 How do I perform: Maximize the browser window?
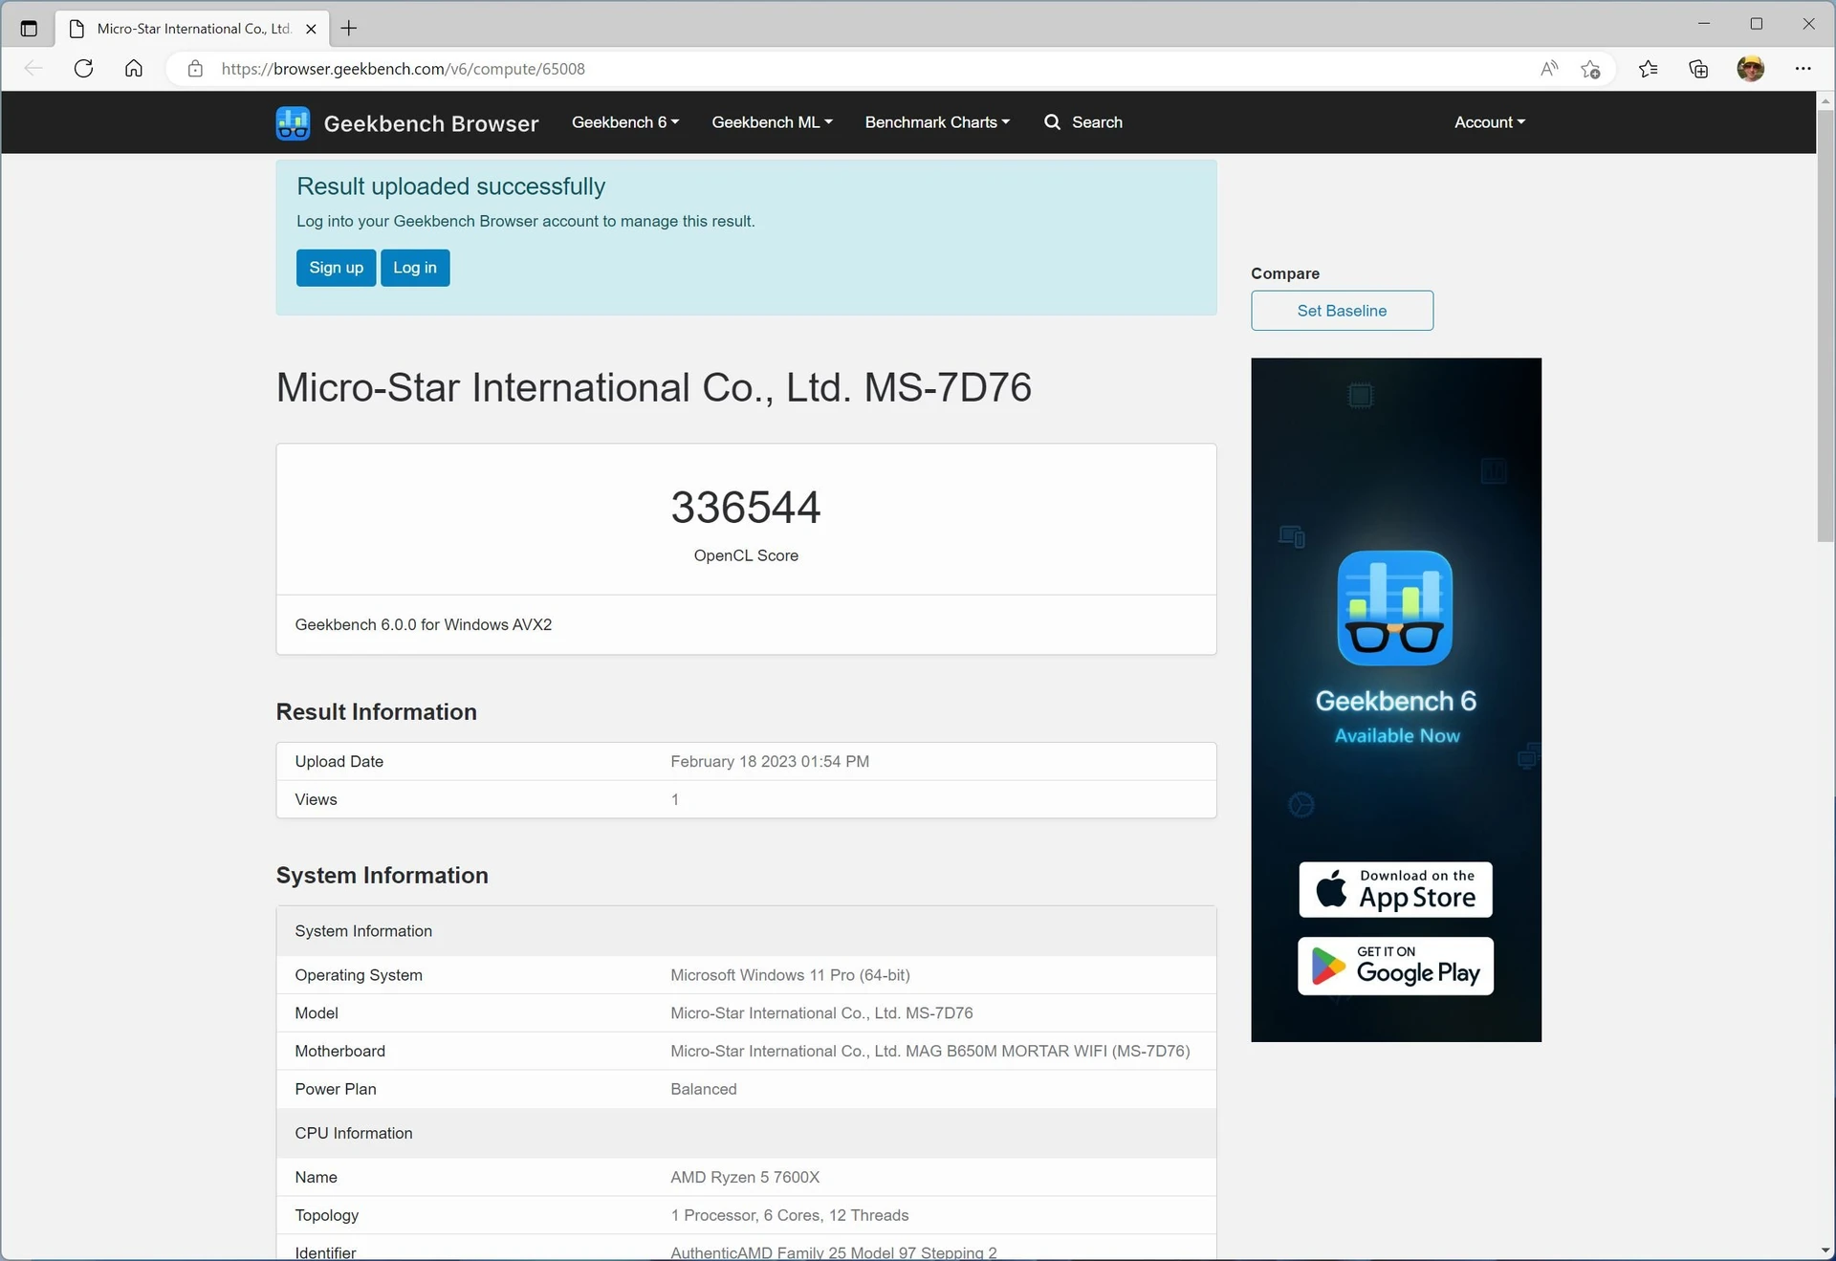point(1757,24)
